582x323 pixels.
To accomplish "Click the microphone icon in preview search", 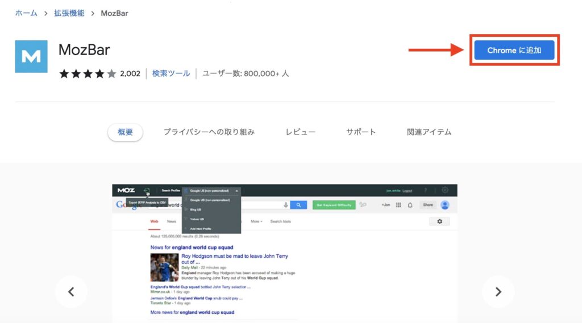I will point(285,205).
